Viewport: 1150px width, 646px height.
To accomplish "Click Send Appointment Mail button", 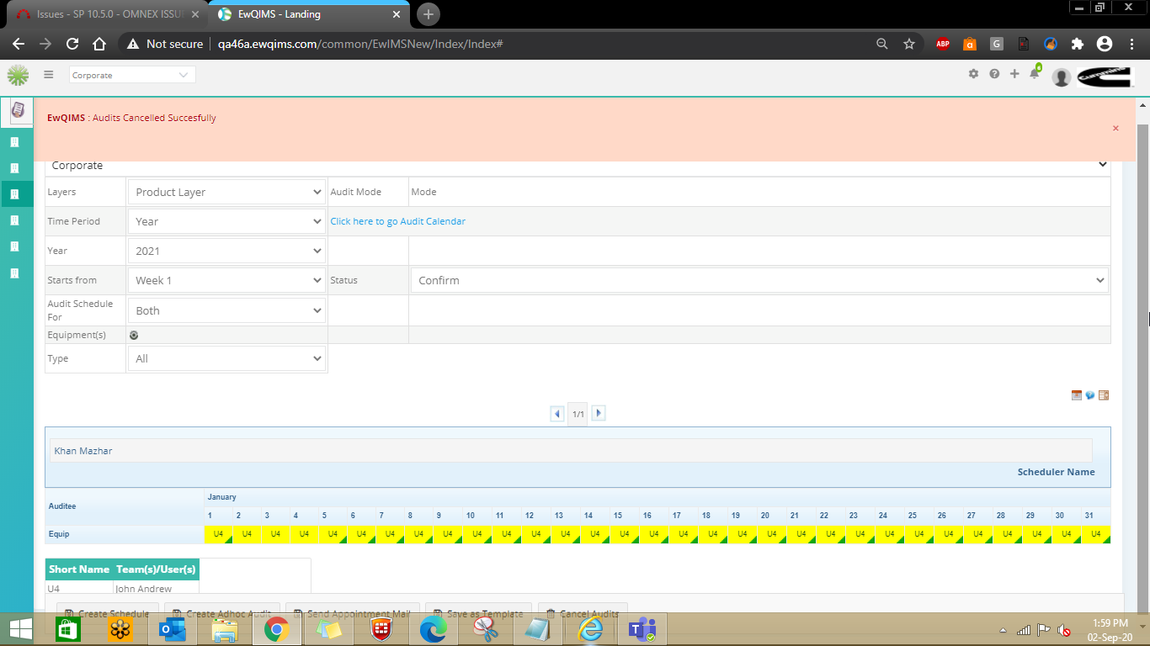I will 352,613.
